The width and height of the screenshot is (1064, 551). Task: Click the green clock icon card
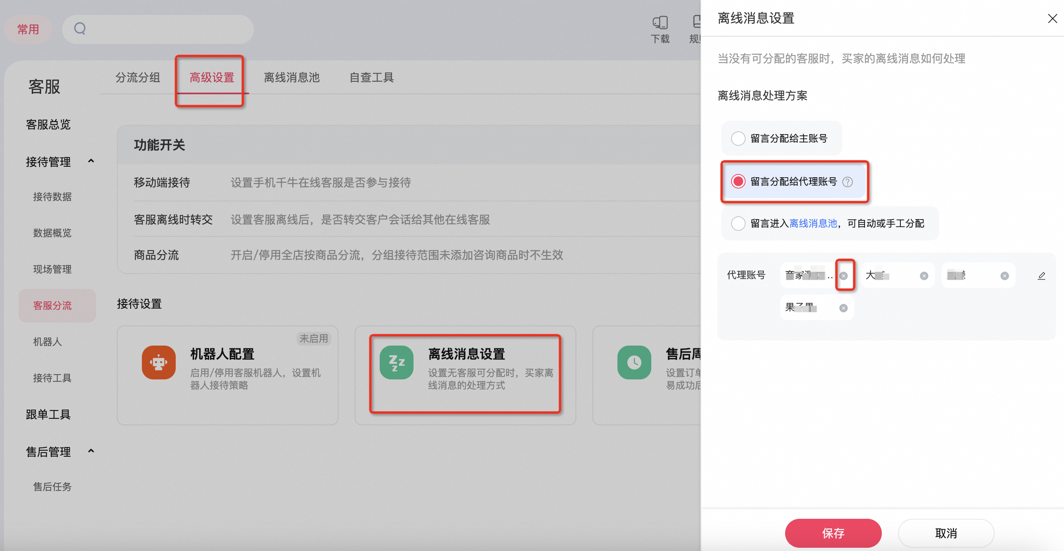(634, 362)
